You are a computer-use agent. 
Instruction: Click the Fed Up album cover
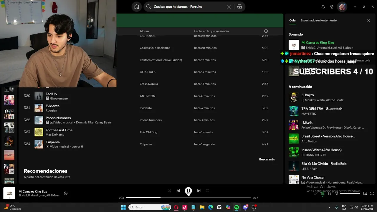(39, 96)
